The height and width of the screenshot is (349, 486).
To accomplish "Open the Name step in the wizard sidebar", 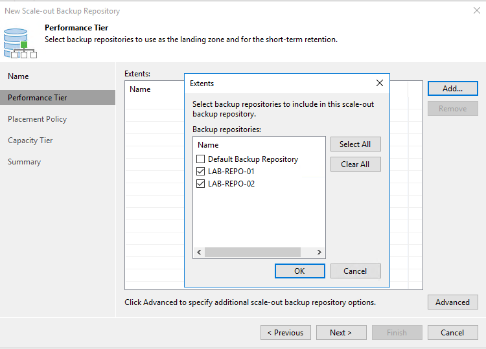I will pyautogui.click(x=18, y=76).
